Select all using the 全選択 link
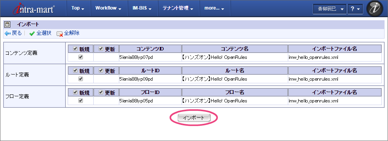 [44, 33]
